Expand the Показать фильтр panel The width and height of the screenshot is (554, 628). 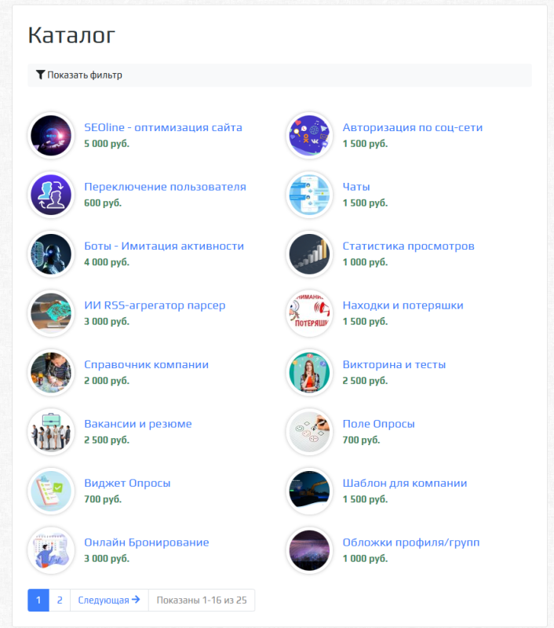pos(84,75)
